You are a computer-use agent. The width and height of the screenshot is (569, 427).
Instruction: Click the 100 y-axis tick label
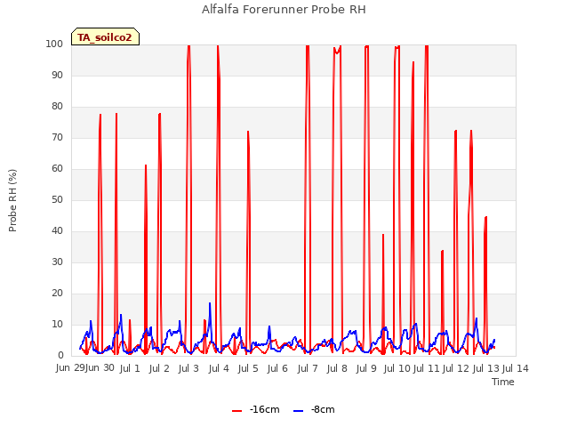coord(54,44)
